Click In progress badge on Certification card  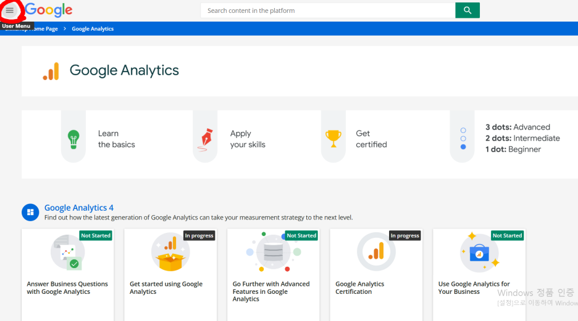404,235
